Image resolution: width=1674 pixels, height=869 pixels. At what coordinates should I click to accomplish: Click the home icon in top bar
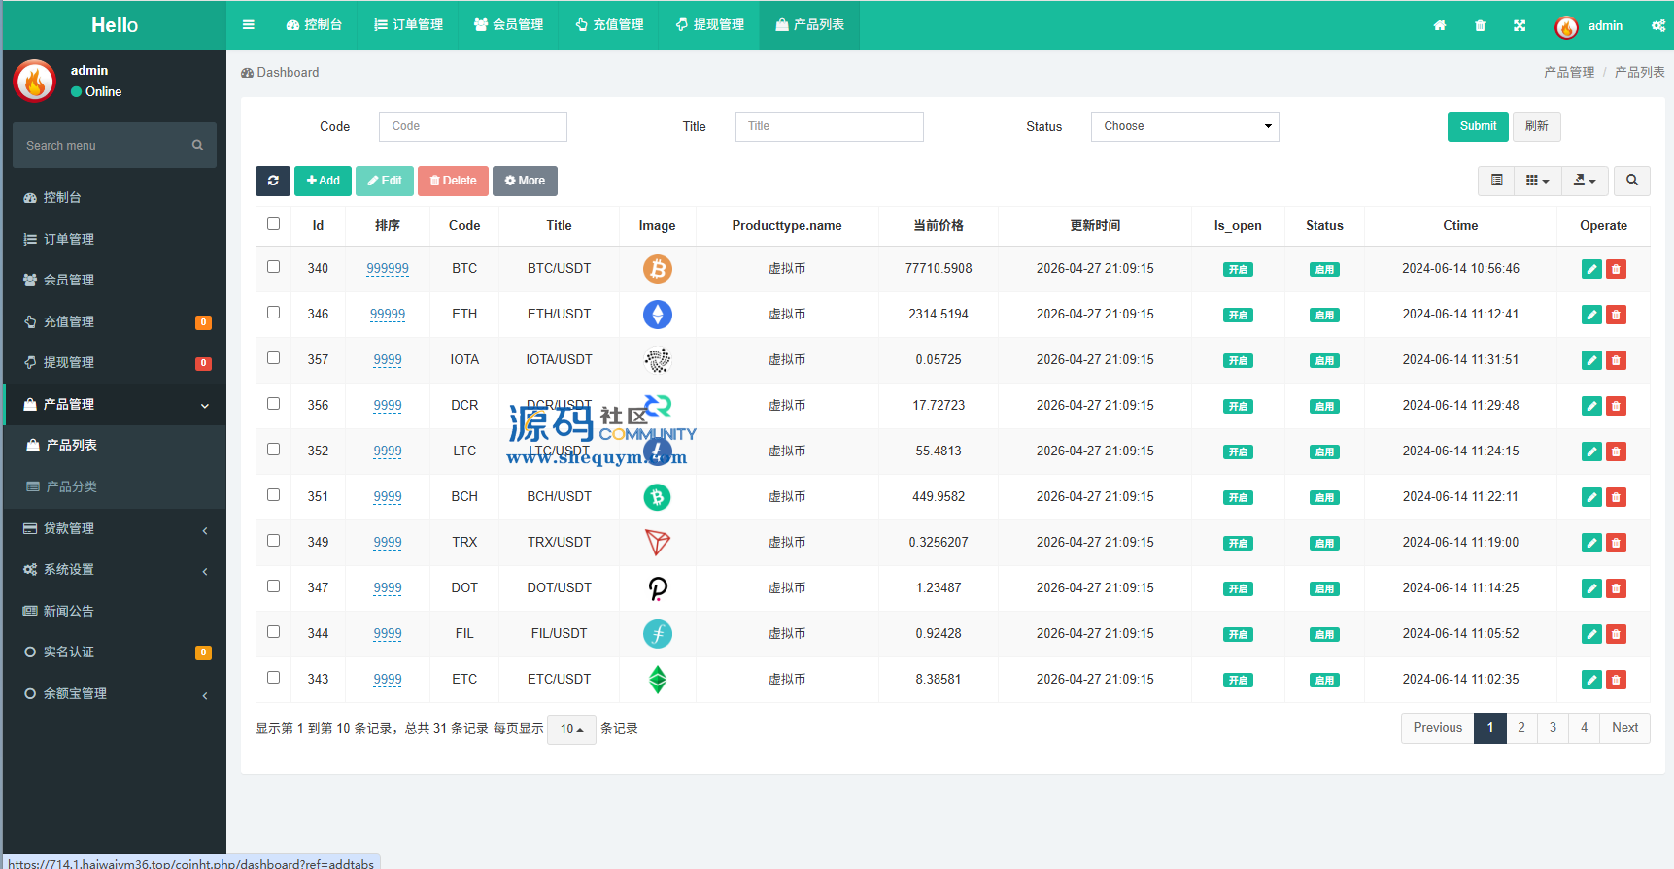pos(1440,26)
